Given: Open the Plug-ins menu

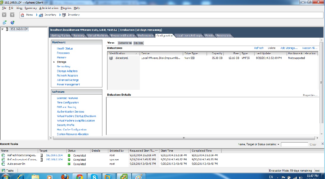Looking at the screenshot, I should coord(66,8).
